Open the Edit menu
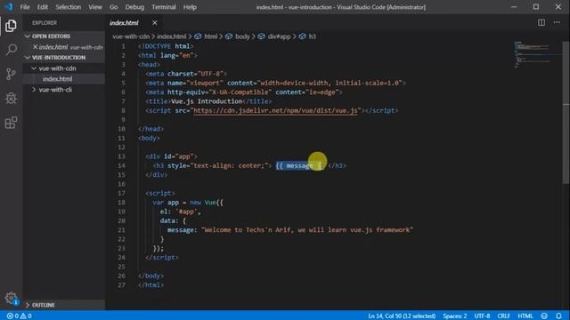This screenshot has height=320, width=570. [42, 7]
